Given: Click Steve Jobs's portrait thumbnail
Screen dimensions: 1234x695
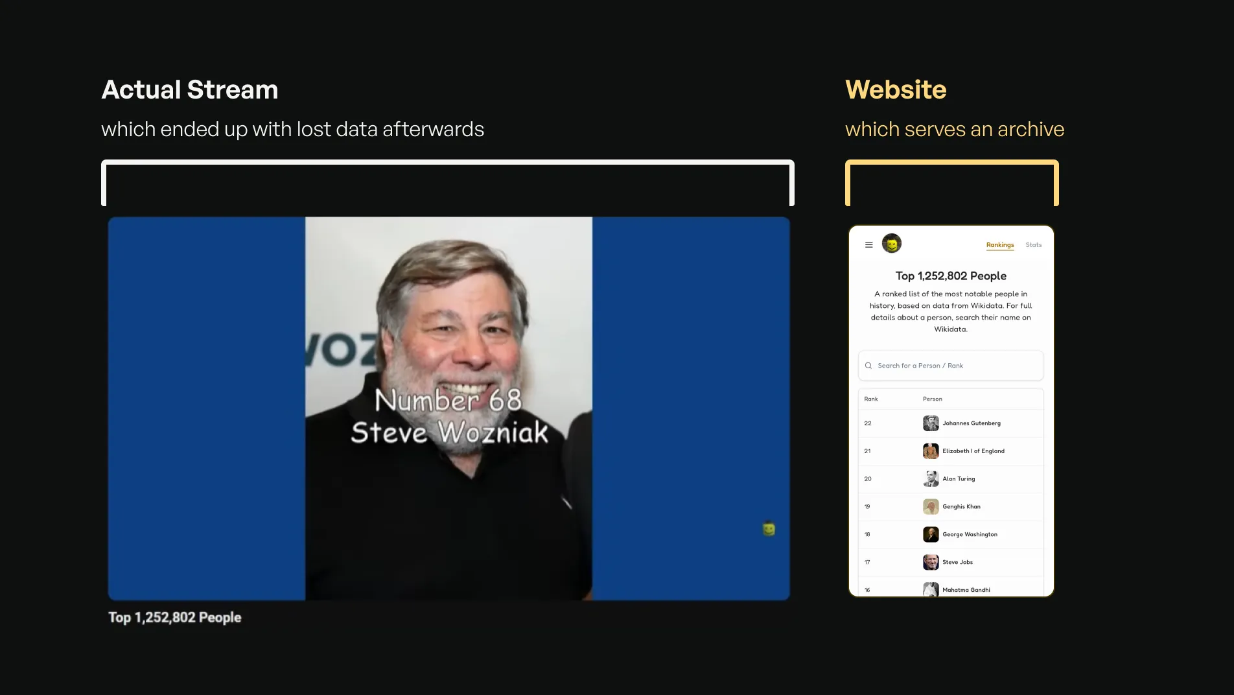Looking at the screenshot, I should point(931,563).
